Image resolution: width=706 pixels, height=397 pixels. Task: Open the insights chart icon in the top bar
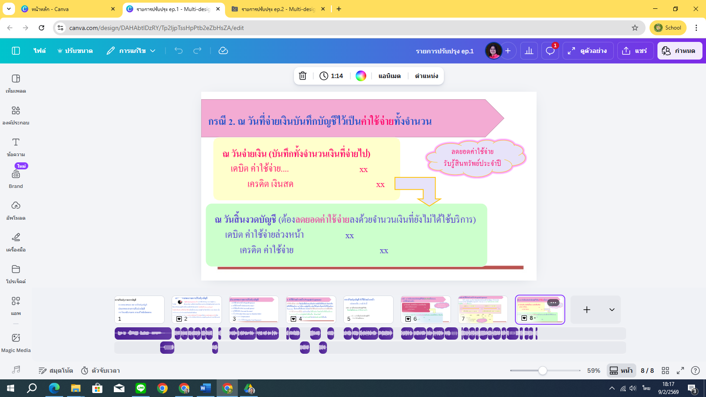(529, 51)
